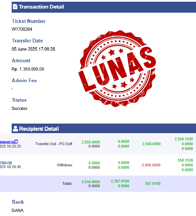Click the Transaction Detail header title
Viewport: 196px width, 216px height.
pos(41,7)
